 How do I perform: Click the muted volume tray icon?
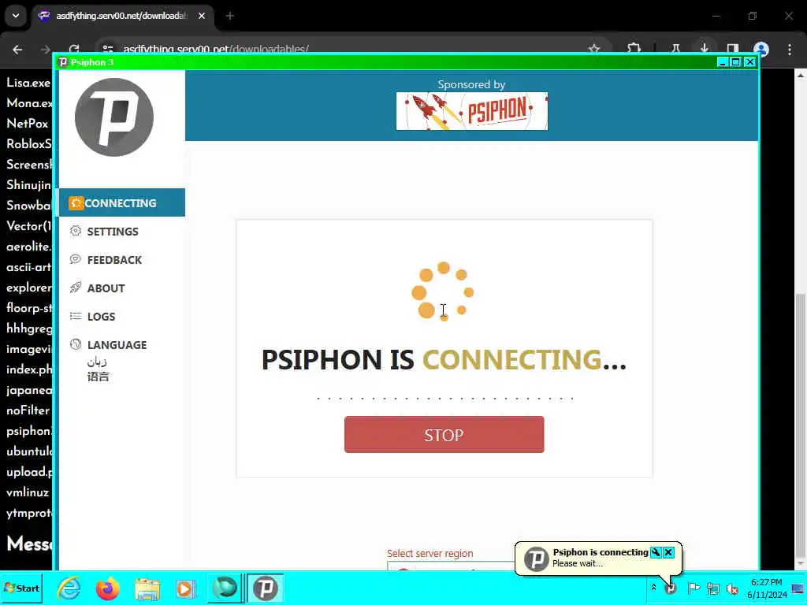732,588
